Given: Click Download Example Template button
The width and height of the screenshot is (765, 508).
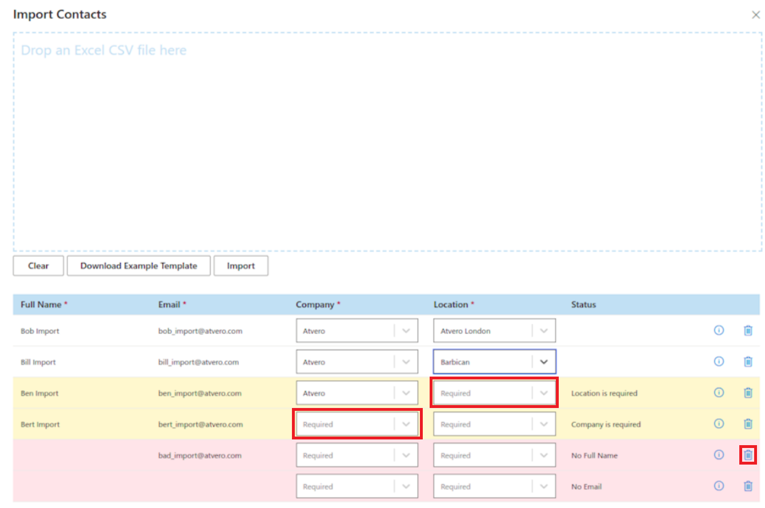Looking at the screenshot, I should click(139, 266).
